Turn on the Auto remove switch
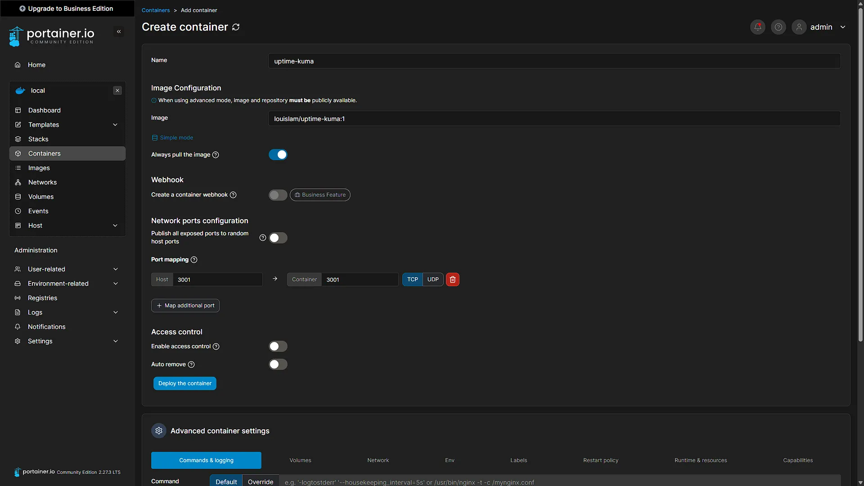Image resolution: width=864 pixels, height=486 pixels. coord(278,364)
